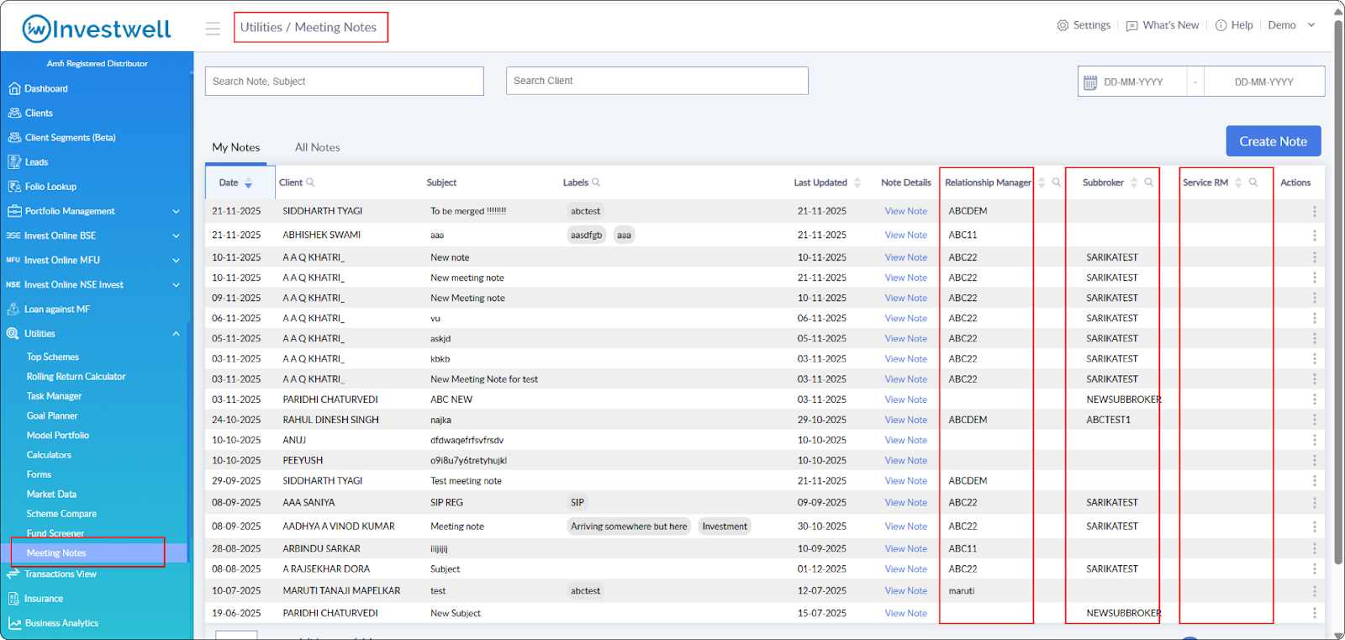
Task: Search Relationship Manager column via magnifier icon
Action: pyautogui.click(x=1057, y=182)
